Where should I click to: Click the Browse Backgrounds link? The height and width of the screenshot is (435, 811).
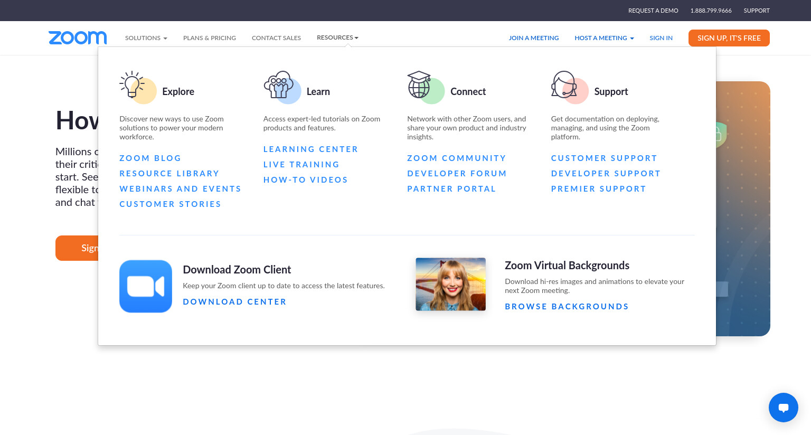pos(567,307)
